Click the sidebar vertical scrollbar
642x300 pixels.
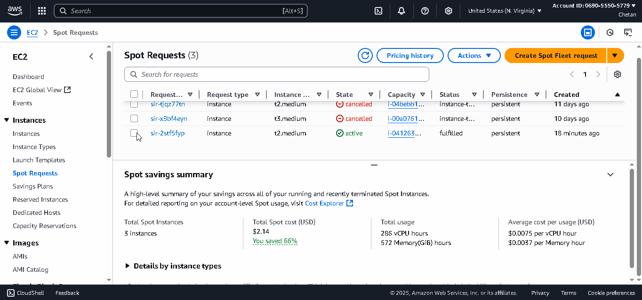(109, 103)
